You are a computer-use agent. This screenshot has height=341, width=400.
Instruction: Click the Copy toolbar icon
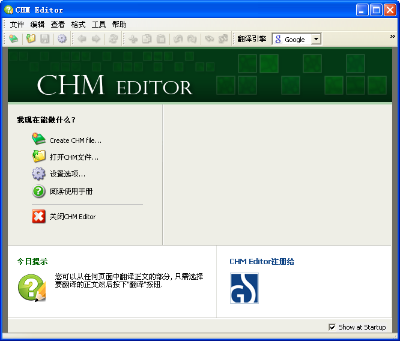pos(147,39)
